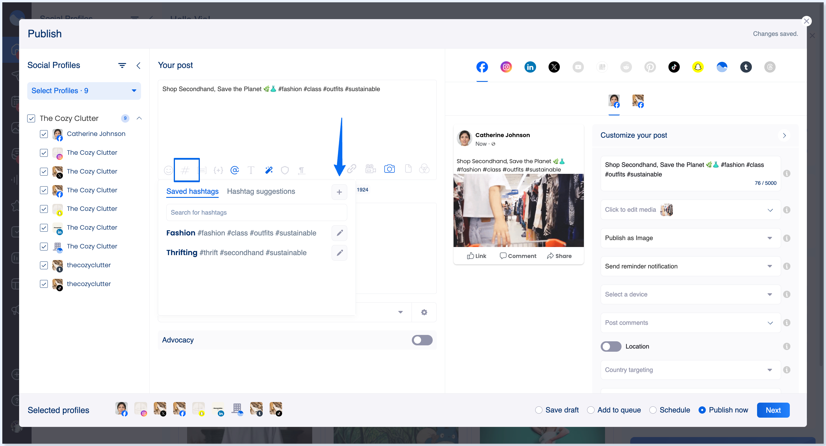Screen dimensions: 826x446
Task: Expand the Customize your post arrow
Action: [784, 135]
